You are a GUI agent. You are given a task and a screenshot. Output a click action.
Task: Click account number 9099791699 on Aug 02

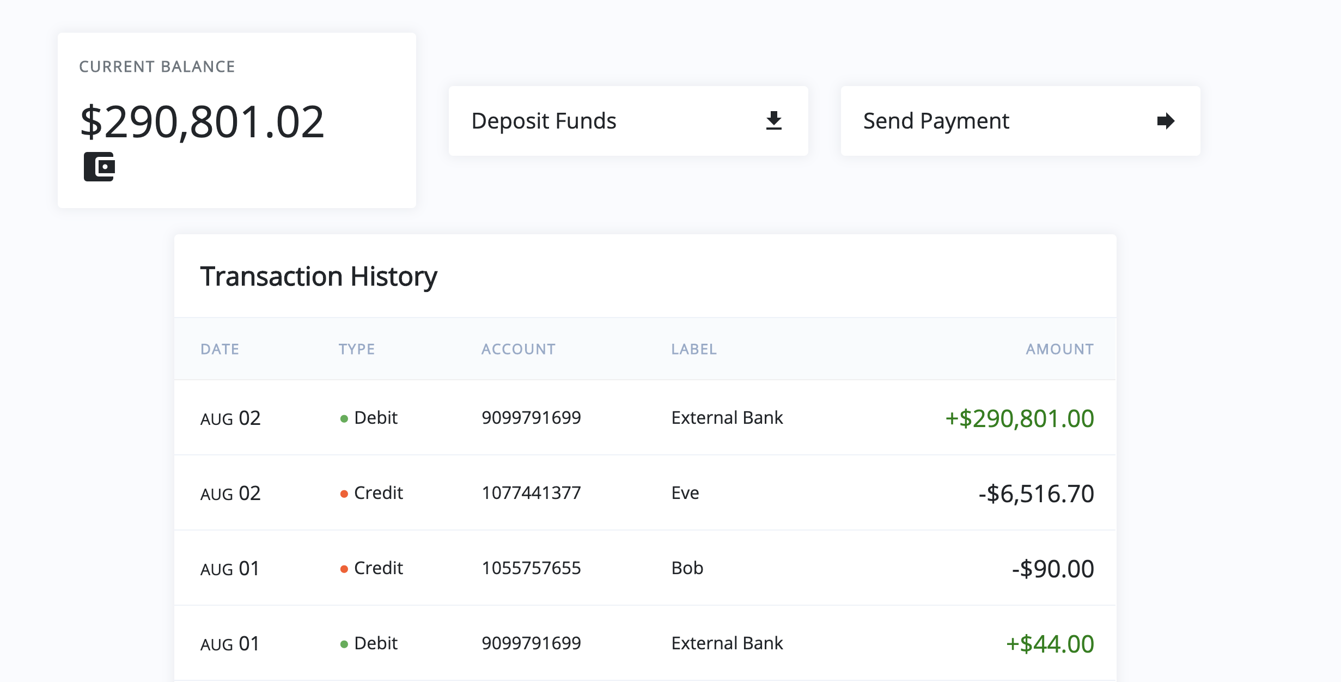(x=531, y=418)
